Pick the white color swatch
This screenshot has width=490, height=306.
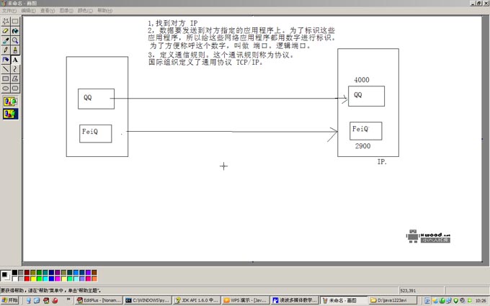coord(14,279)
